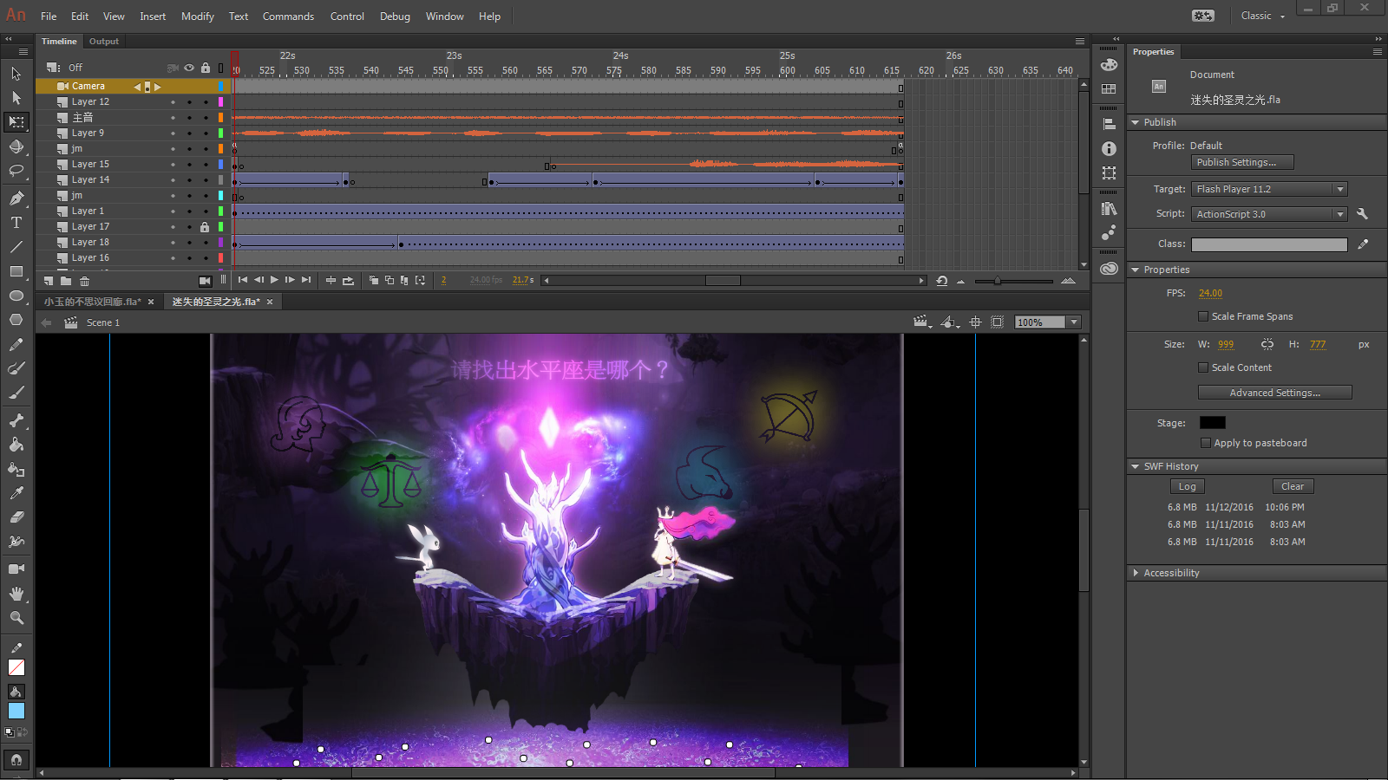Clear the SWF History
1388x780 pixels.
pyautogui.click(x=1293, y=486)
